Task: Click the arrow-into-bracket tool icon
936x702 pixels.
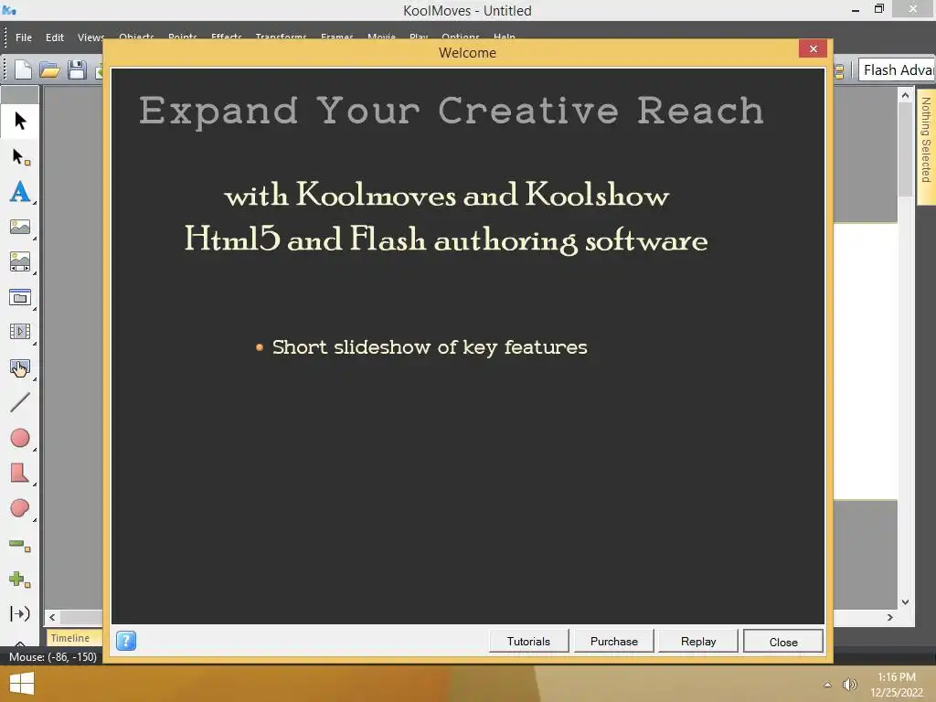Action: coord(20,613)
